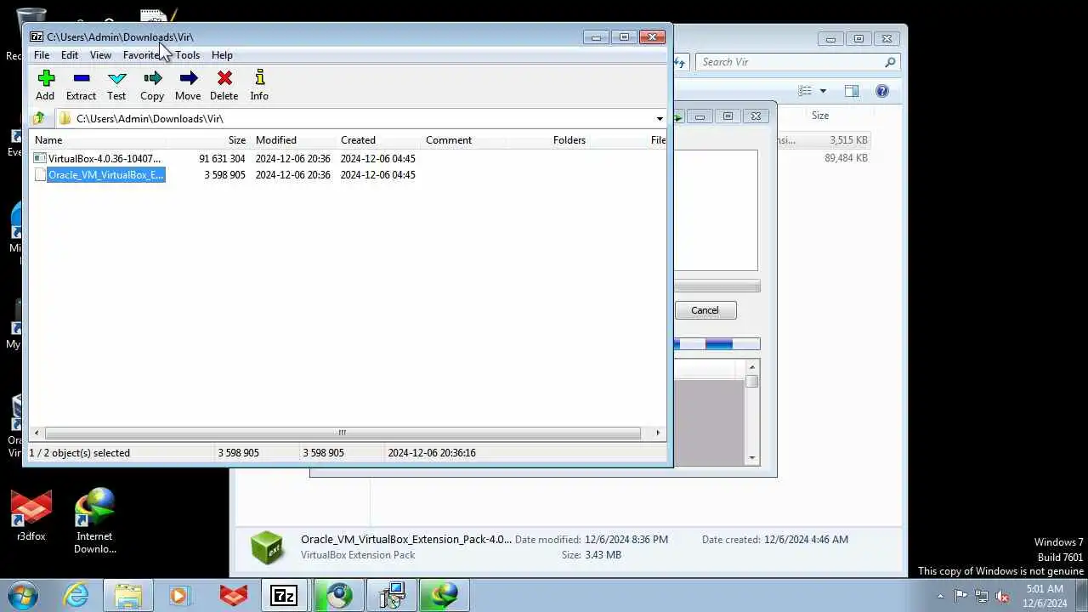Open the Edit menu
Image resolution: width=1088 pixels, height=612 pixels.
[x=70, y=55]
